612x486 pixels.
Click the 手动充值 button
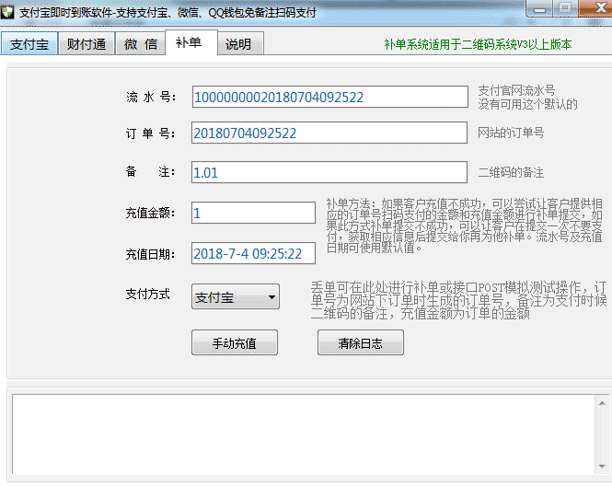pyautogui.click(x=235, y=342)
